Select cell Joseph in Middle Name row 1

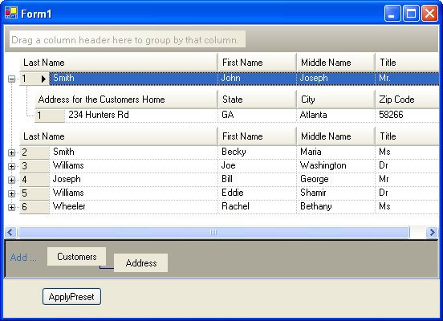click(x=336, y=79)
